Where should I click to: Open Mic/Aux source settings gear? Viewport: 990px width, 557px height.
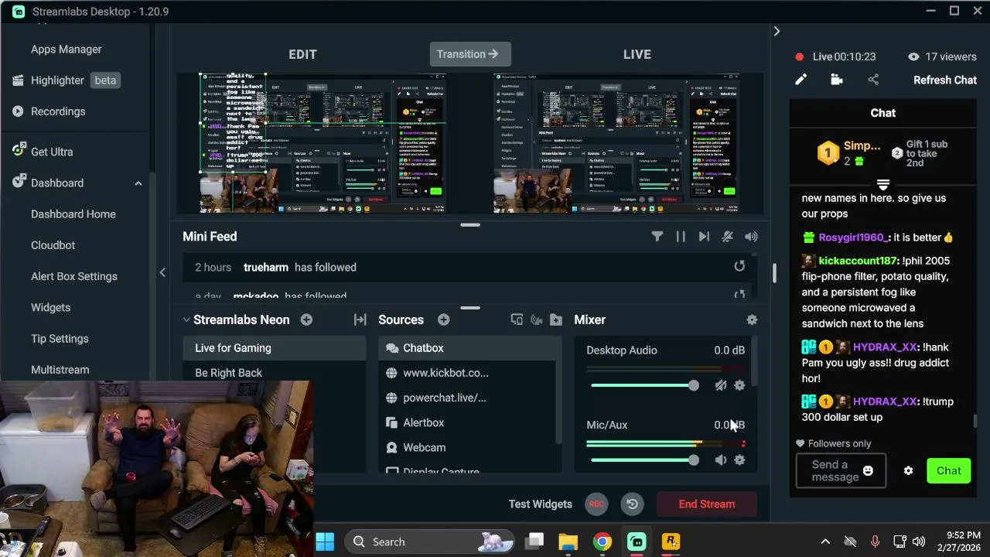(739, 460)
